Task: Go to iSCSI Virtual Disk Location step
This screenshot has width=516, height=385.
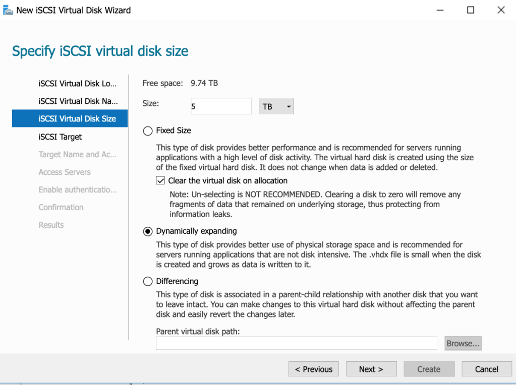Action: tap(77, 83)
